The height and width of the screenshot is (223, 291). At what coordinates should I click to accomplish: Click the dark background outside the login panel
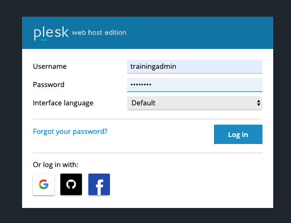pyautogui.click(x=11, y=111)
